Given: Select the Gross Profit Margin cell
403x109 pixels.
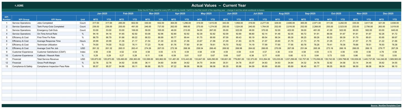Looking at the screenshot, I should click(x=56, y=63).
